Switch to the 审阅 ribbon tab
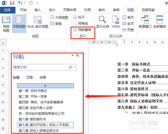This screenshot has width=168, height=134. point(116,10)
